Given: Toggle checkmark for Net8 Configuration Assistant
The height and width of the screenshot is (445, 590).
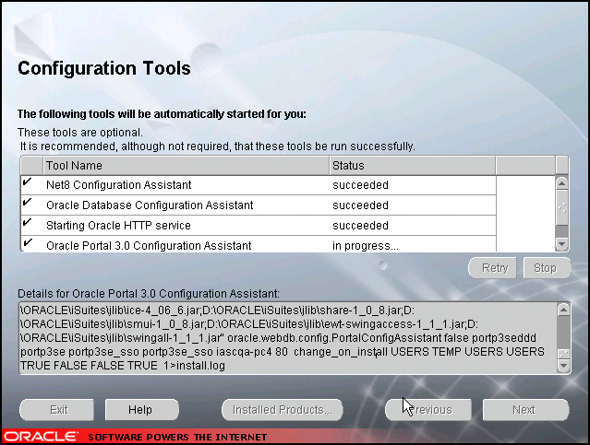Looking at the screenshot, I should tap(27, 182).
